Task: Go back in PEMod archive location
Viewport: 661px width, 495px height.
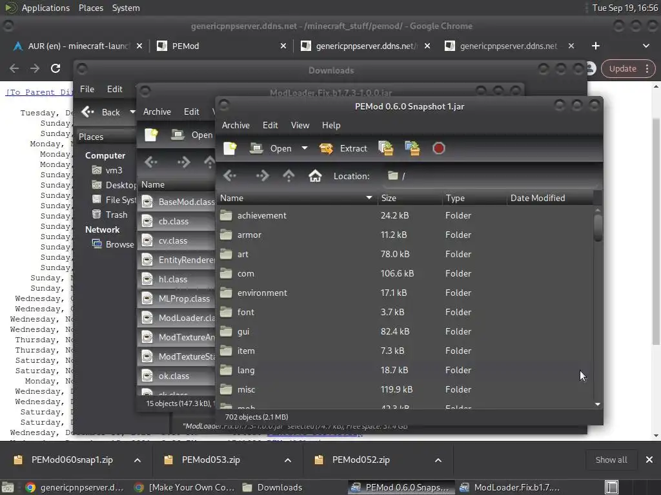Action: click(230, 175)
